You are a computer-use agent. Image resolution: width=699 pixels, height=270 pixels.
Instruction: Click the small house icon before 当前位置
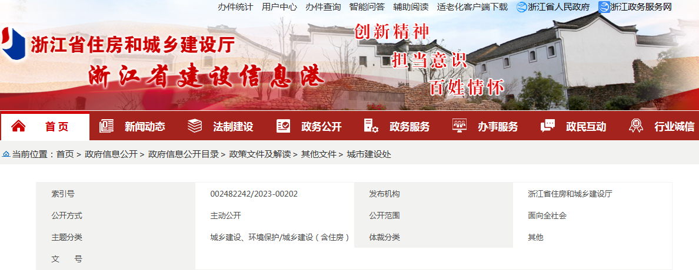(x=6, y=154)
